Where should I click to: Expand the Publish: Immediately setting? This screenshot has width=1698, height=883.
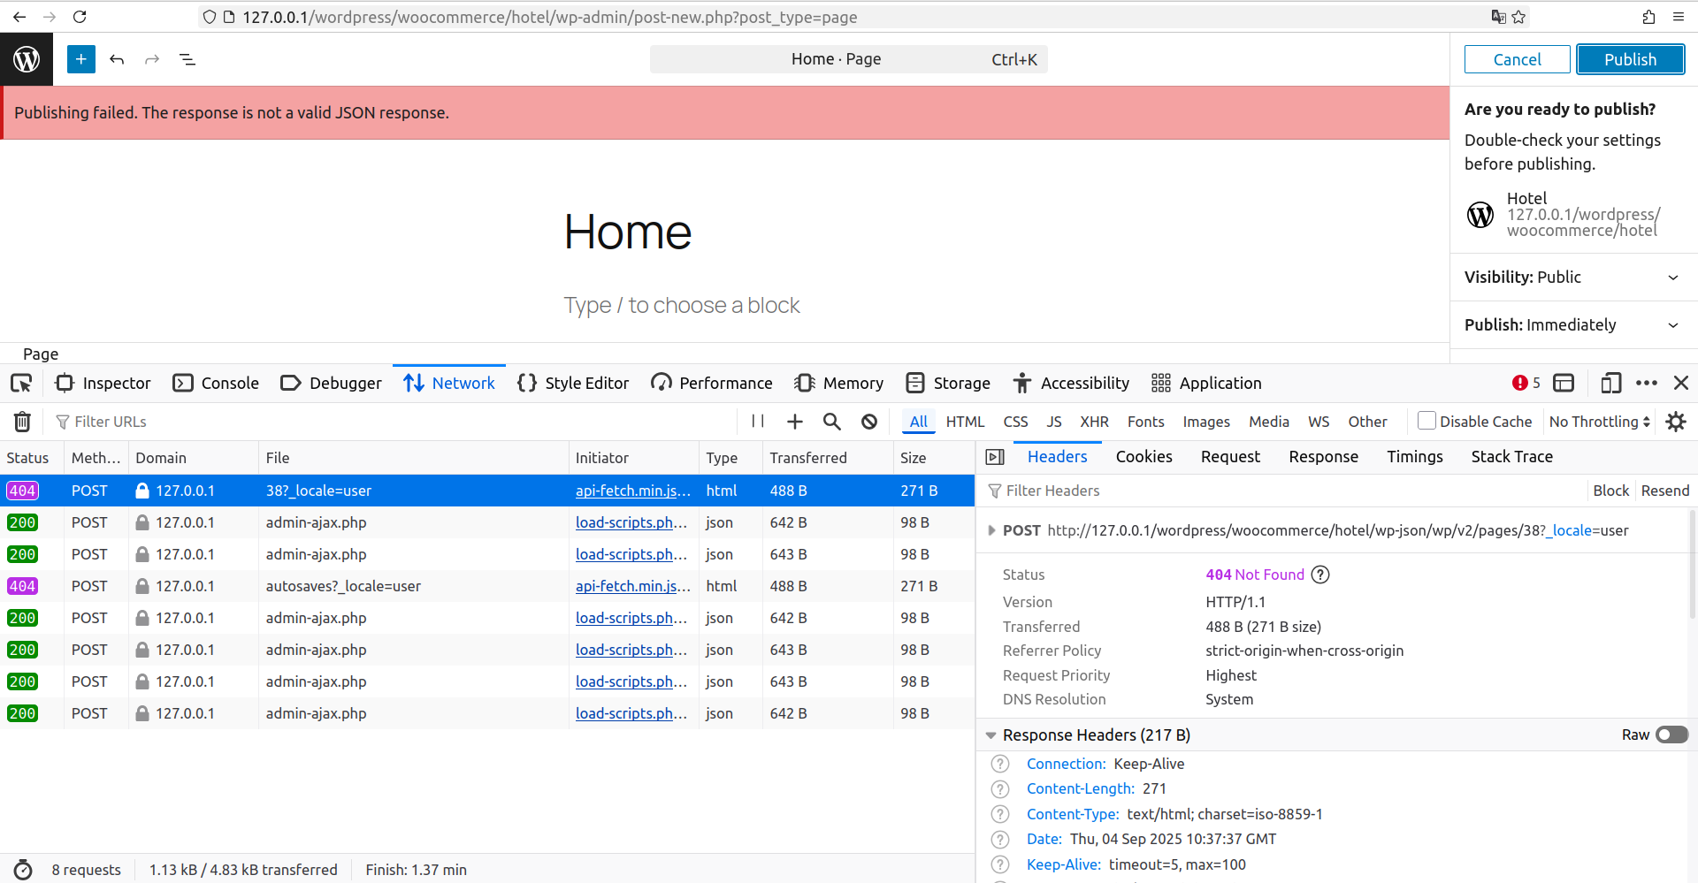point(1574,324)
